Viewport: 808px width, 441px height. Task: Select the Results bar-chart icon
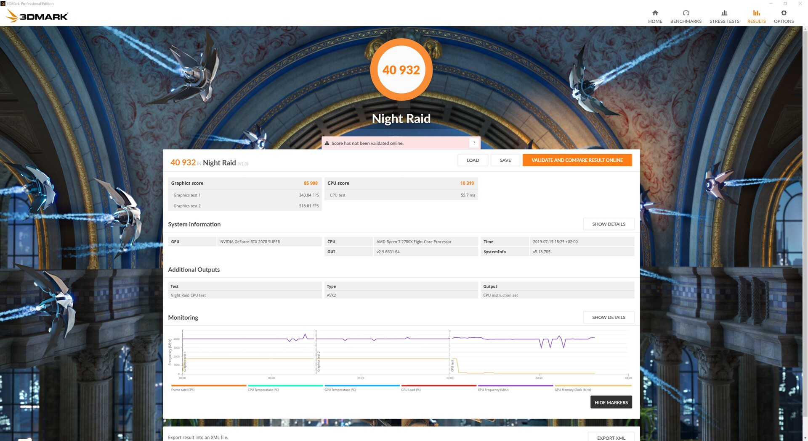756,13
